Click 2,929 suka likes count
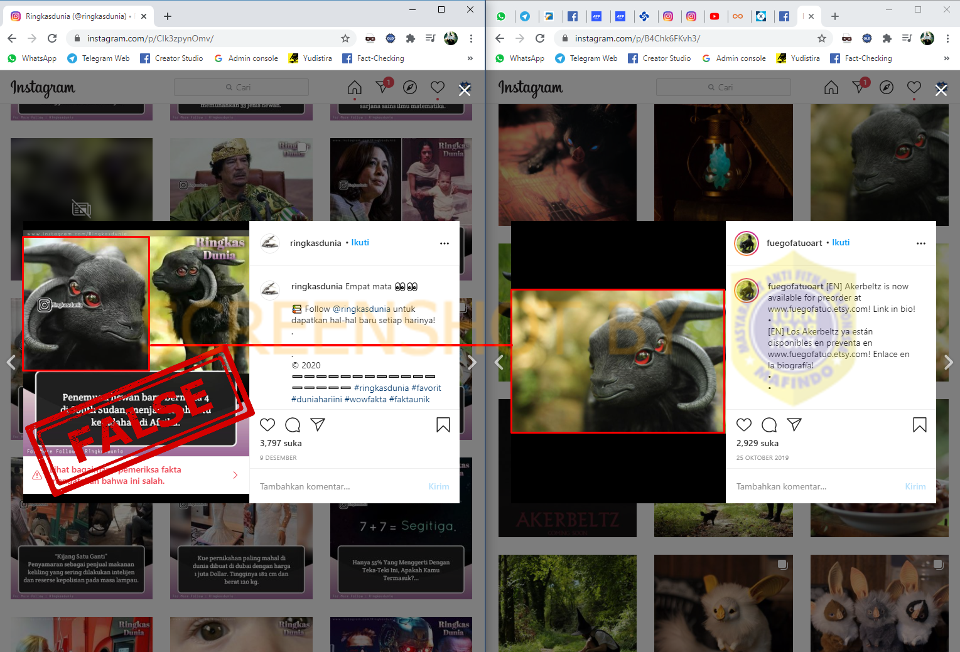 (x=757, y=443)
